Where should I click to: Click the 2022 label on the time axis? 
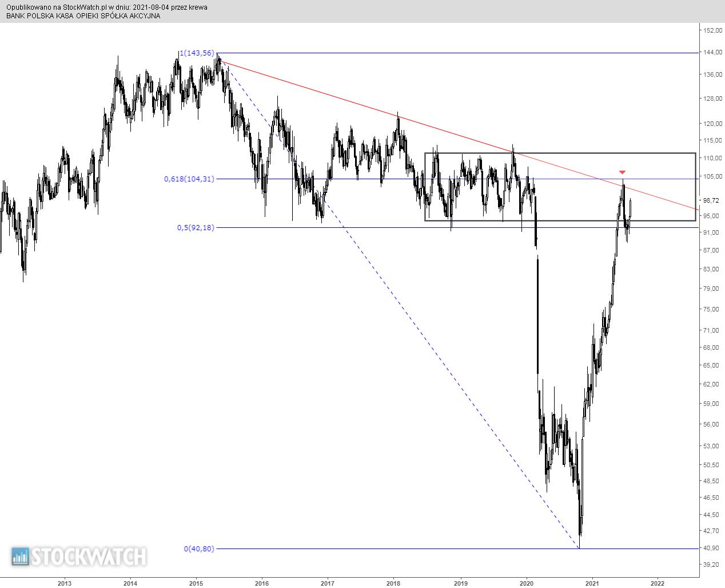pos(658,583)
